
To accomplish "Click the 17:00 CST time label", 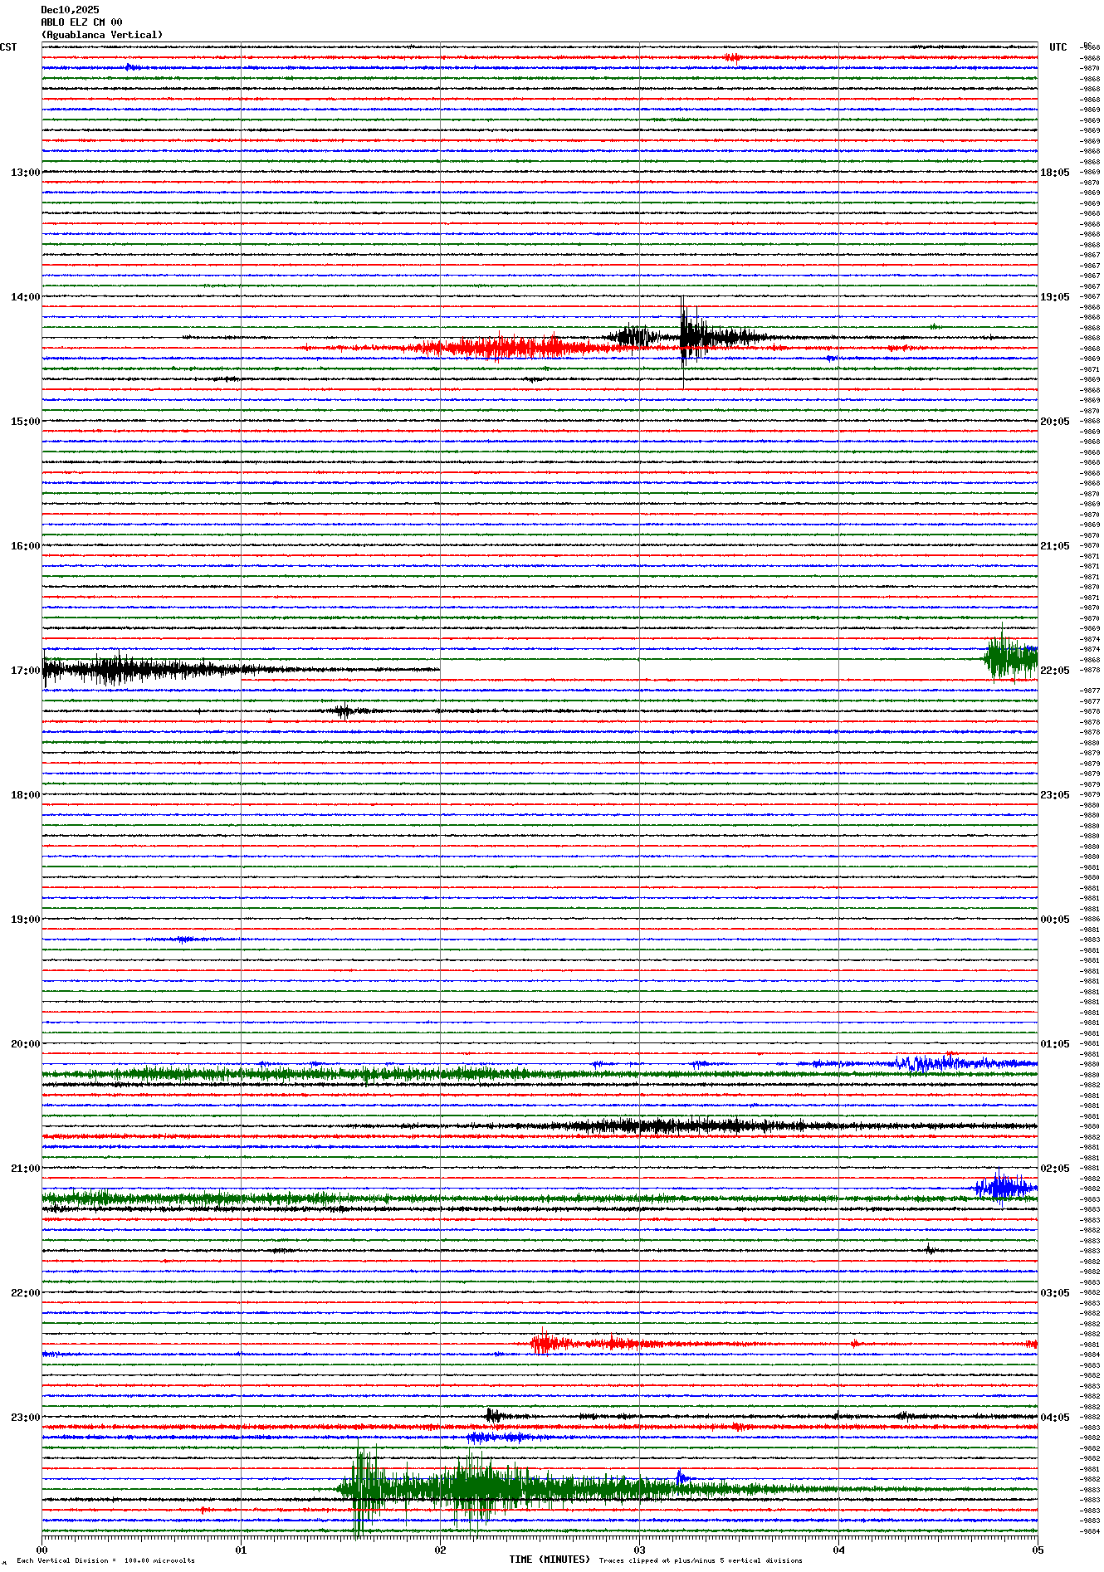I will point(25,671).
